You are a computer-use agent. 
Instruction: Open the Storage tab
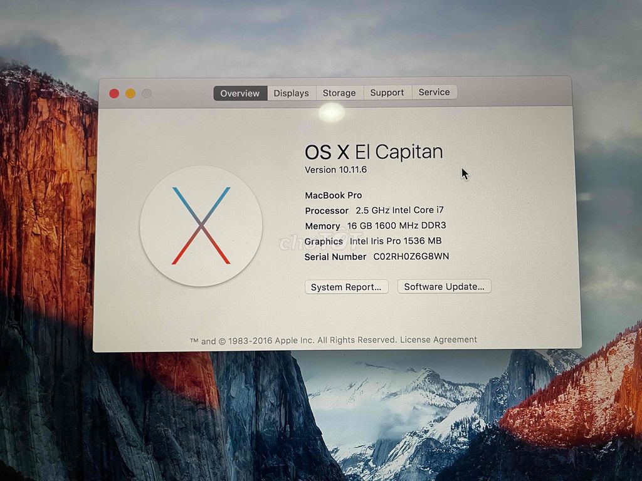click(339, 93)
